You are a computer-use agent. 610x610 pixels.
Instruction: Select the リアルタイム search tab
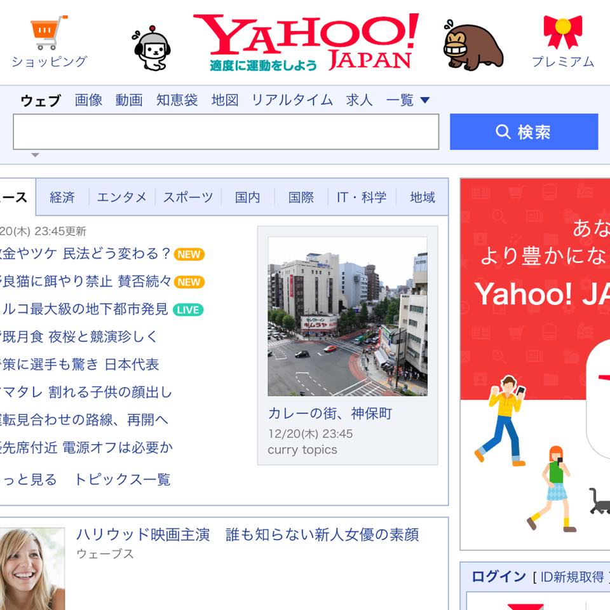pos(292,100)
